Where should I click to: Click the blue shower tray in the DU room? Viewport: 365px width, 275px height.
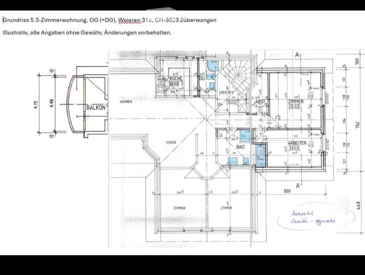coord(213,65)
